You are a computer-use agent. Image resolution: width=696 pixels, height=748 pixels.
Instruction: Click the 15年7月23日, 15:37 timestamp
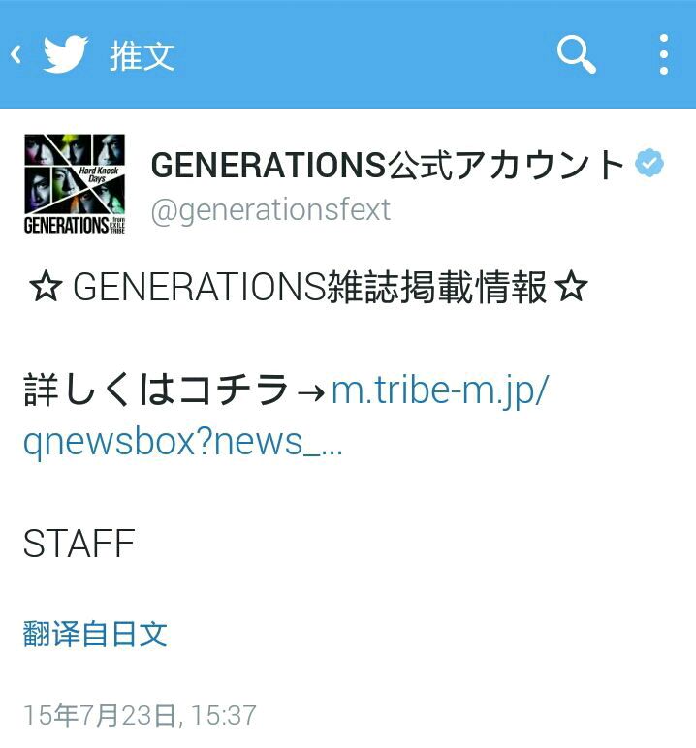[140, 715]
